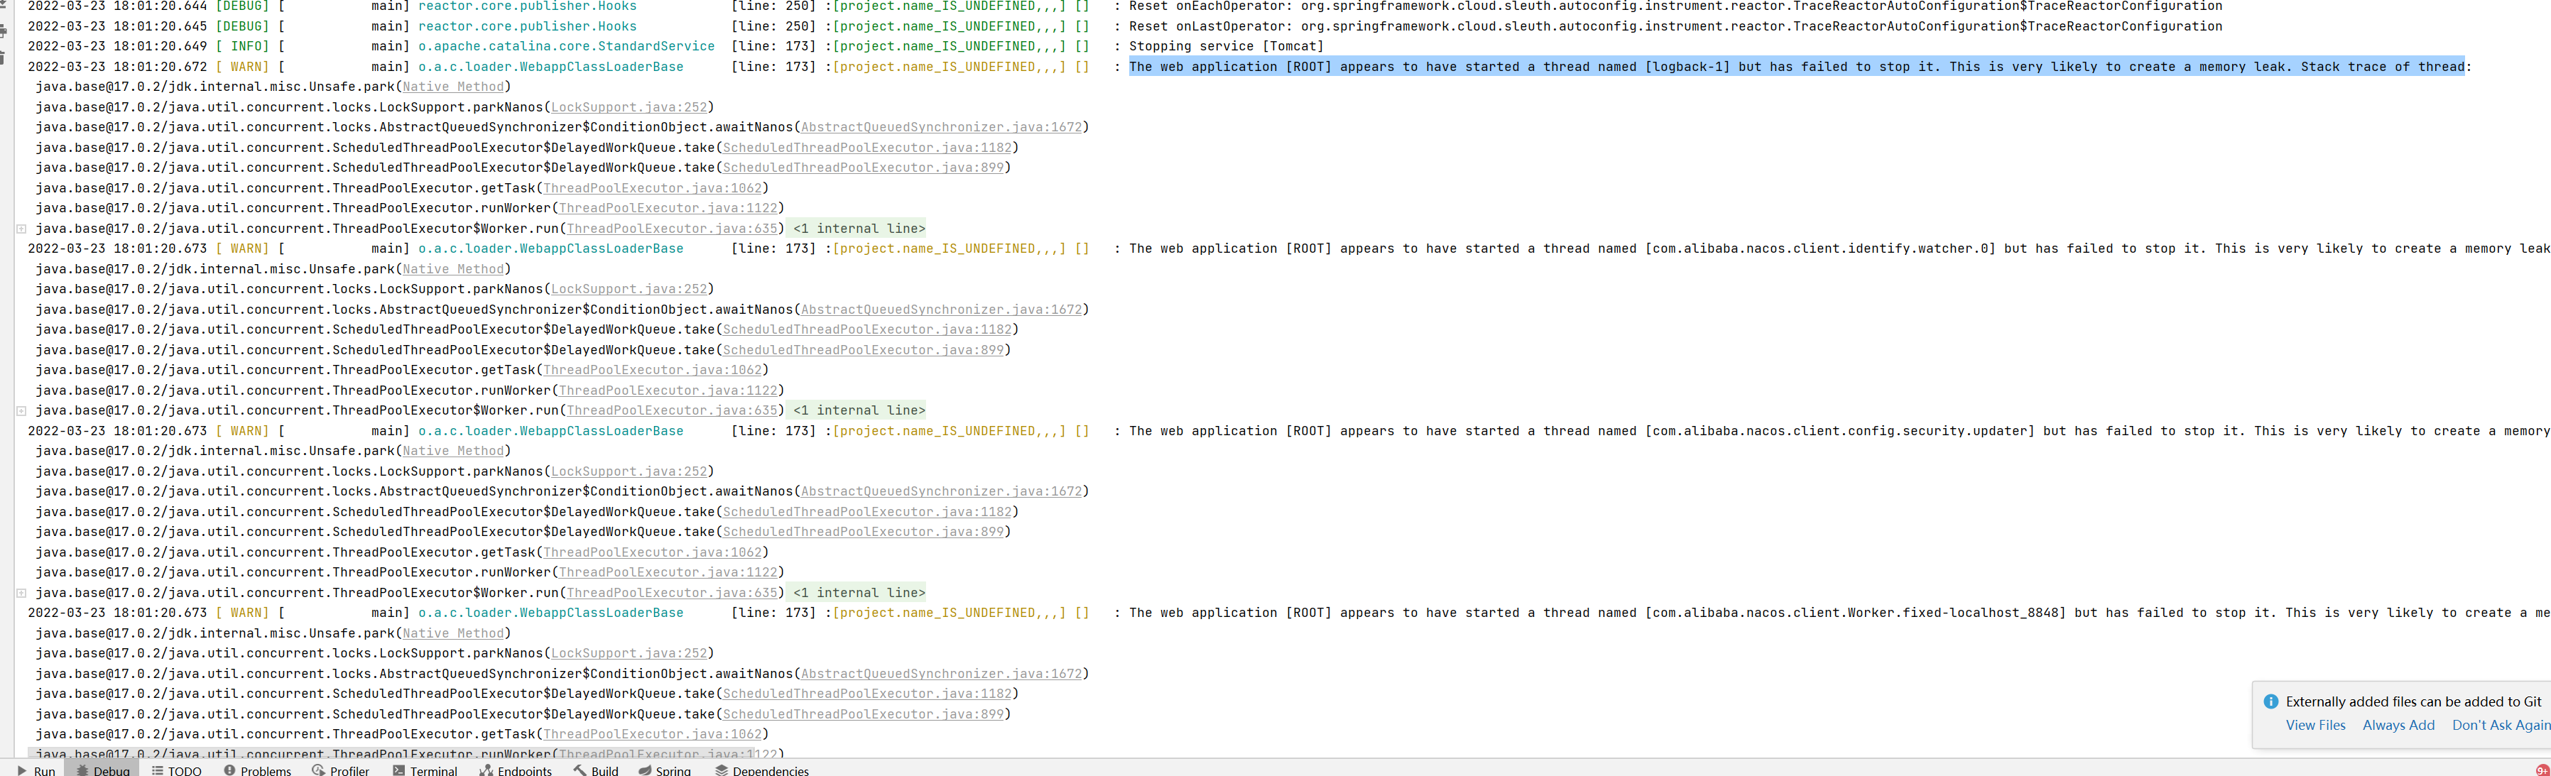Open View Files in the Git notification
The width and height of the screenshot is (2551, 776).
[2315, 725]
